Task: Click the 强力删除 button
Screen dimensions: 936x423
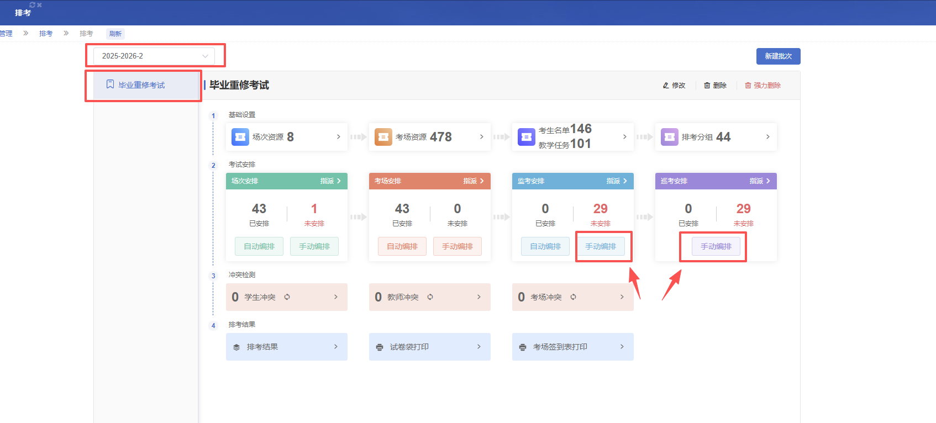Action: [763, 86]
